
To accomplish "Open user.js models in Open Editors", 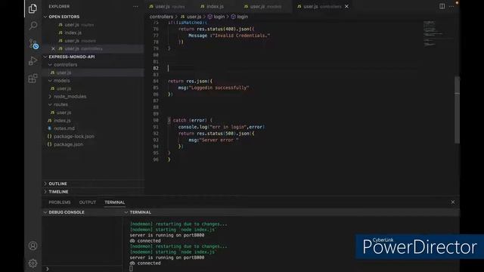I will coord(93,41).
